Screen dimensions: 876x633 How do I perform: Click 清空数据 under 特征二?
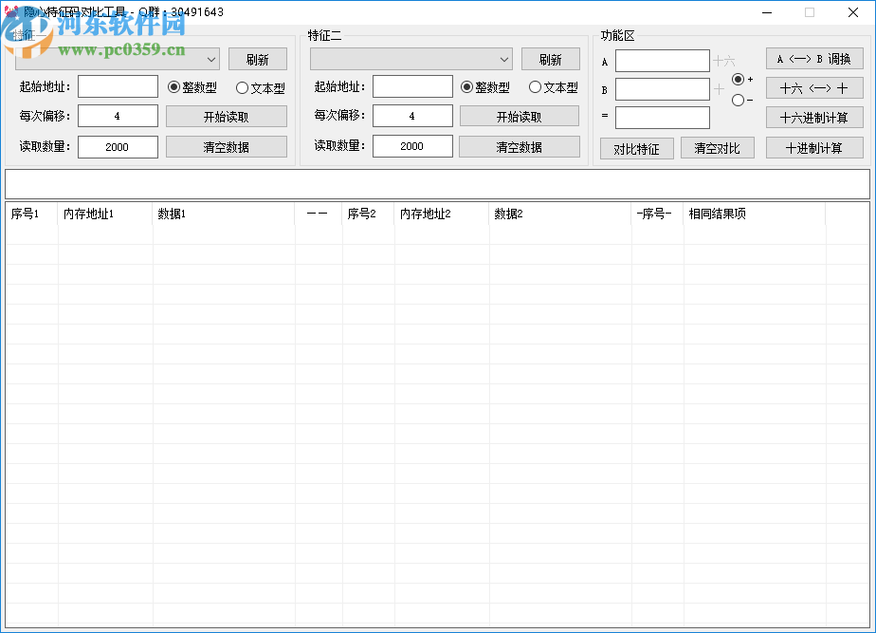[x=520, y=145]
